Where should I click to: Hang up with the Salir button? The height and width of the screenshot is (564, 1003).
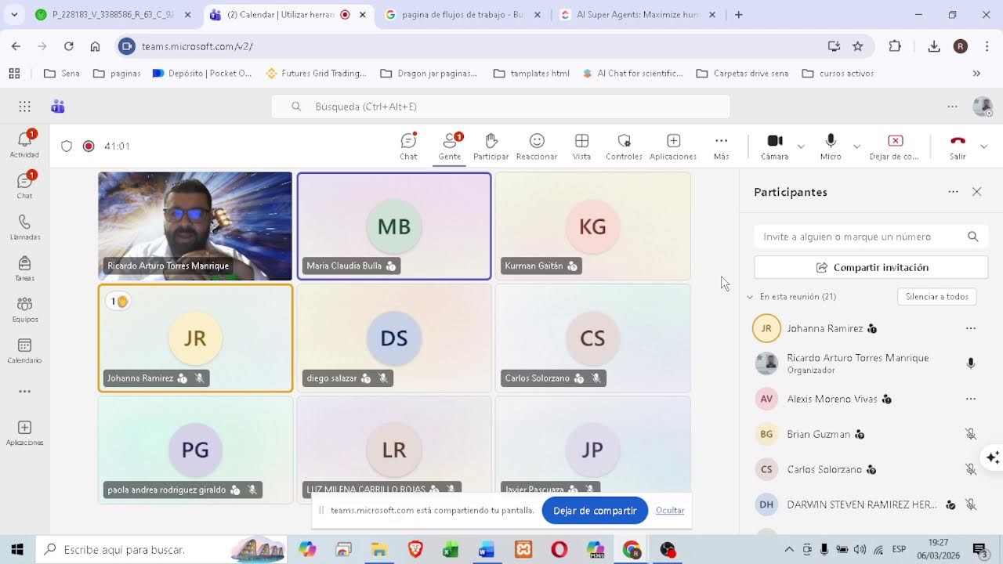958,146
